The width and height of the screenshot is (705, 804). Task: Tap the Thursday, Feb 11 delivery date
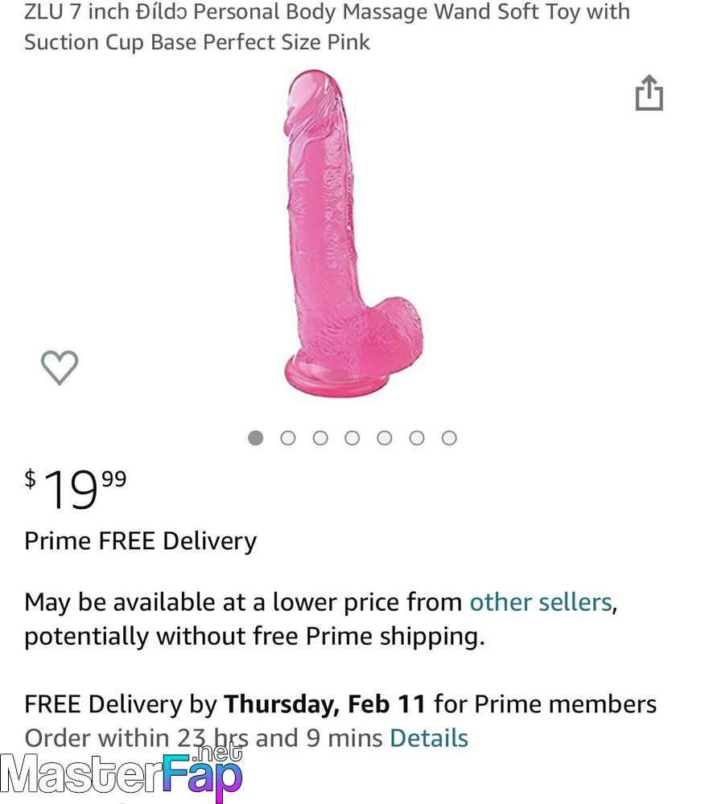(x=325, y=704)
